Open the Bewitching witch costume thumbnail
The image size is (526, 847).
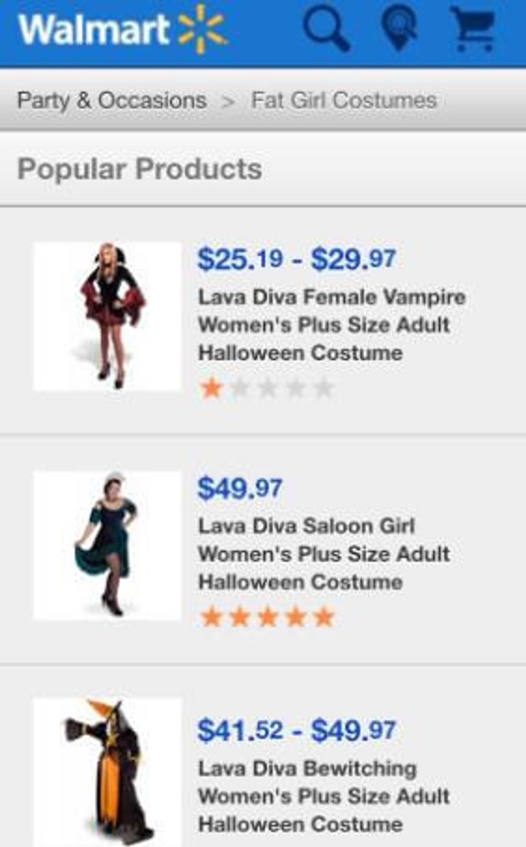tap(107, 772)
